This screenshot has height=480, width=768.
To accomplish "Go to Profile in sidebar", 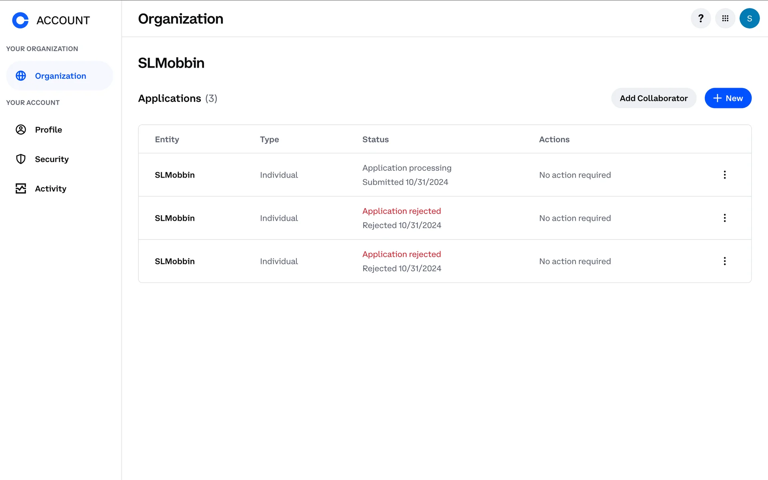I will (48, 130).
